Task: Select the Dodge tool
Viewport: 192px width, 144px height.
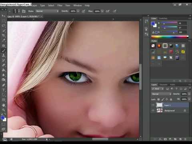Action: (4, 80)
